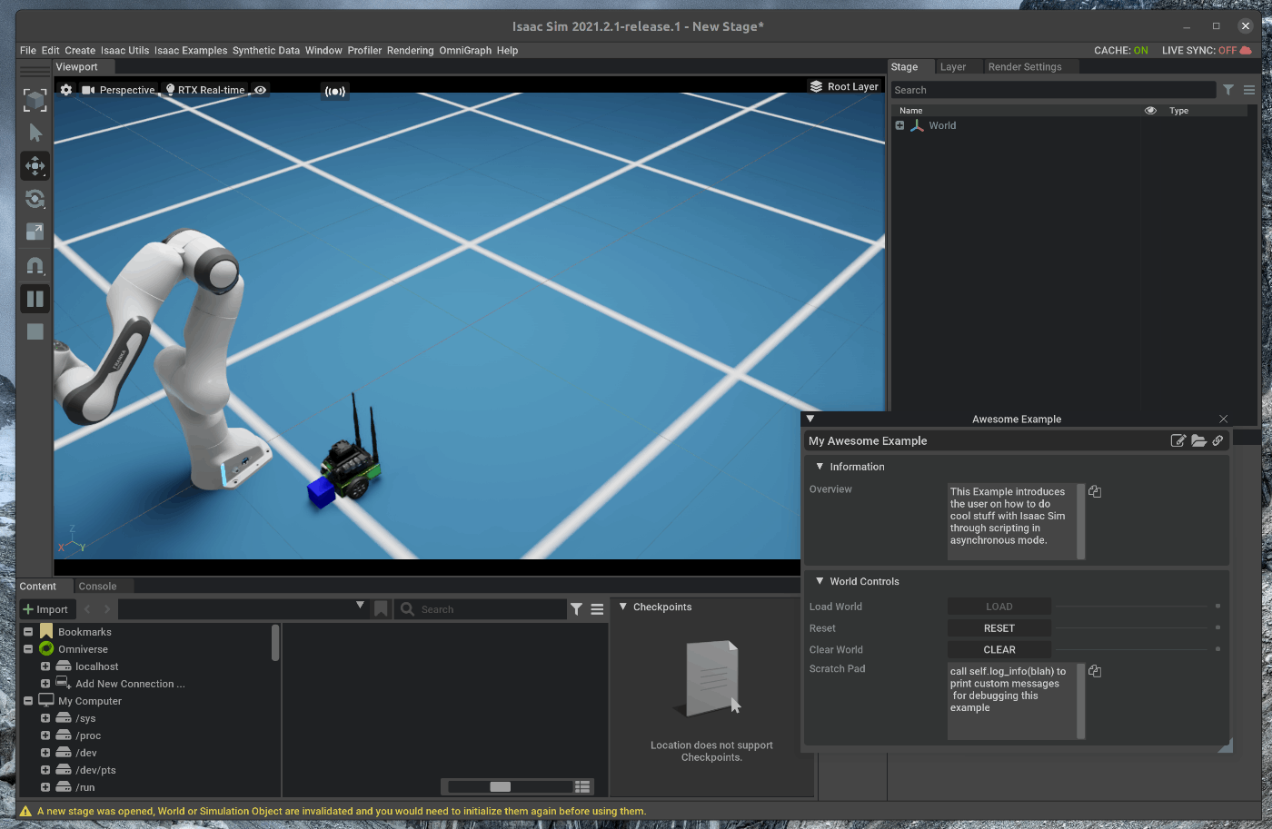This screenshot has height=829, width=1272.
Task: Open source script edit icon
Action: coord(1178,440)
